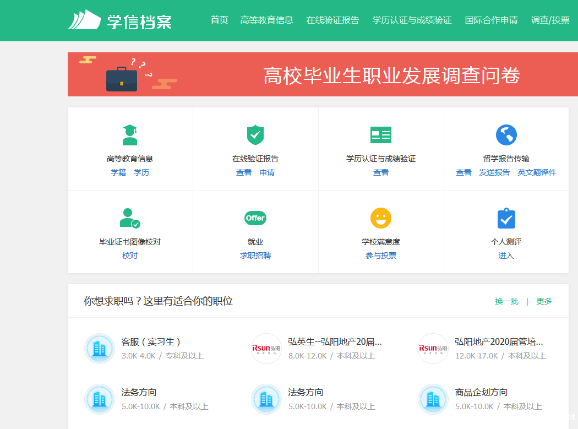Click the 高等教育信息 card title
Image resolution: width=578 pixels, height=429 pixels.
tap(130, 159)
